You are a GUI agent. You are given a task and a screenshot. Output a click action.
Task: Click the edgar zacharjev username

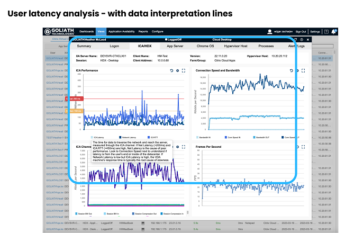coord(284,32)
